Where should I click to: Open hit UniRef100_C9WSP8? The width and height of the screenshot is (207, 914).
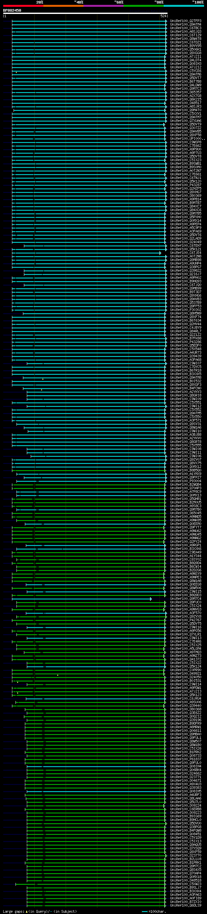pos(186,142)
